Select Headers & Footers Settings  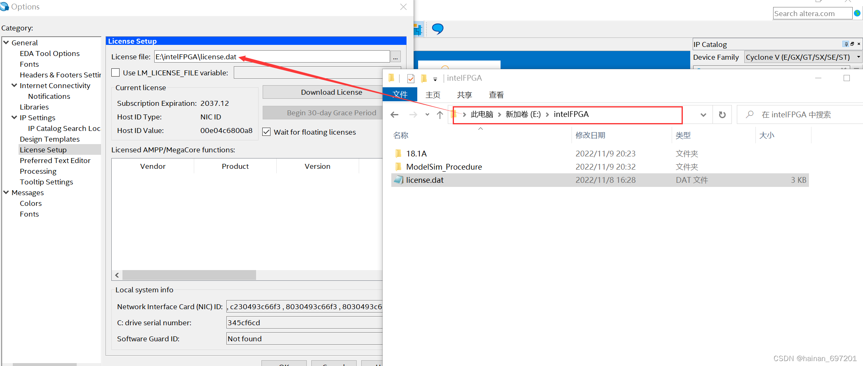60,75
